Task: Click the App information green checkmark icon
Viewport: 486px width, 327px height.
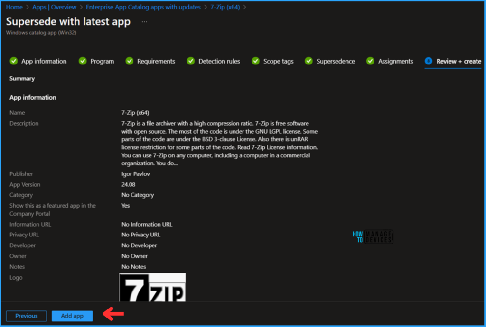Action: point(14,61)
